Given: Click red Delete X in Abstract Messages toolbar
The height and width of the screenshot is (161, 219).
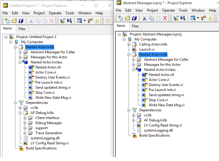Looking at the screenshot, I should [x=165, y=18].
